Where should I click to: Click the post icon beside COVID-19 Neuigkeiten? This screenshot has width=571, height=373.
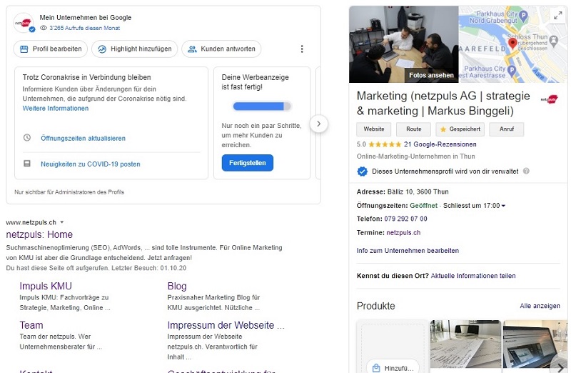27,164
